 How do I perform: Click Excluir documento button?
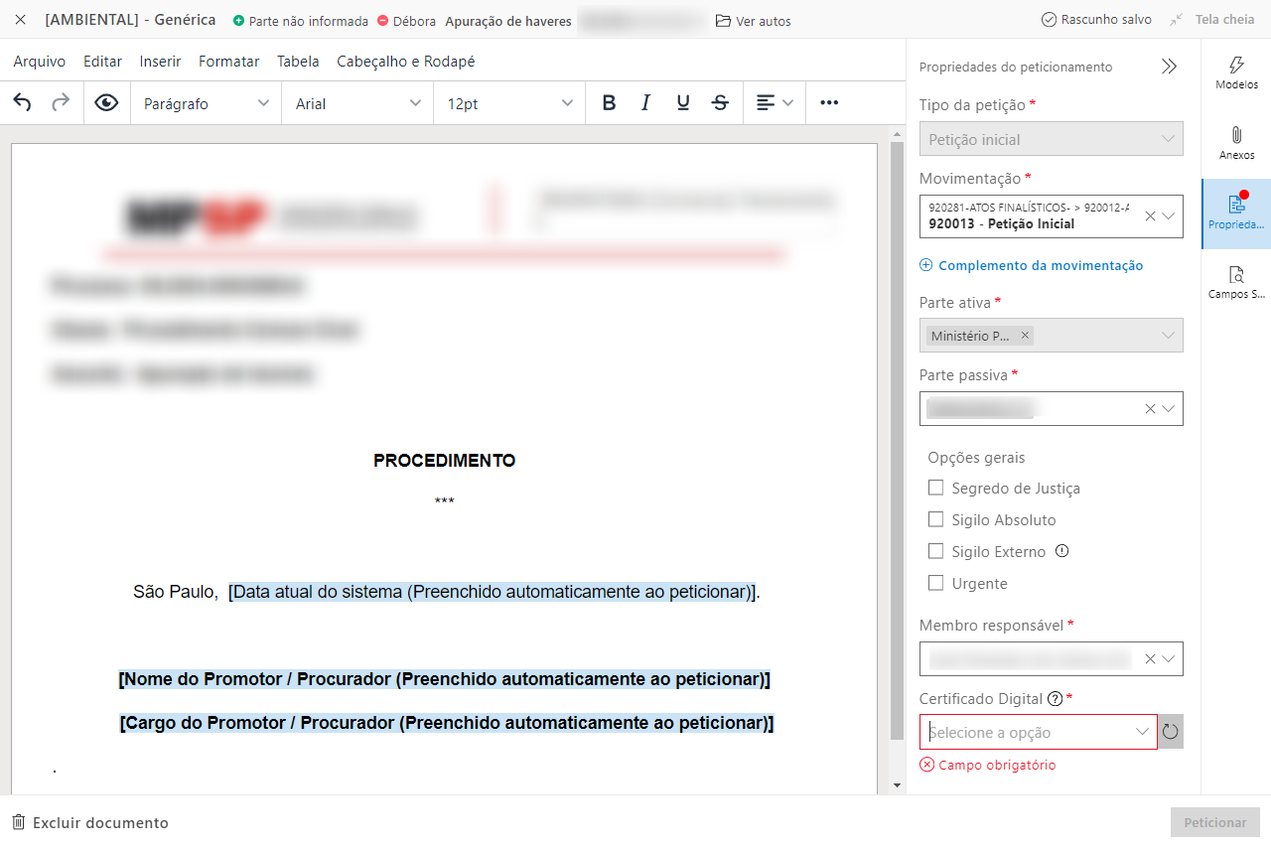tap(90, 822)
